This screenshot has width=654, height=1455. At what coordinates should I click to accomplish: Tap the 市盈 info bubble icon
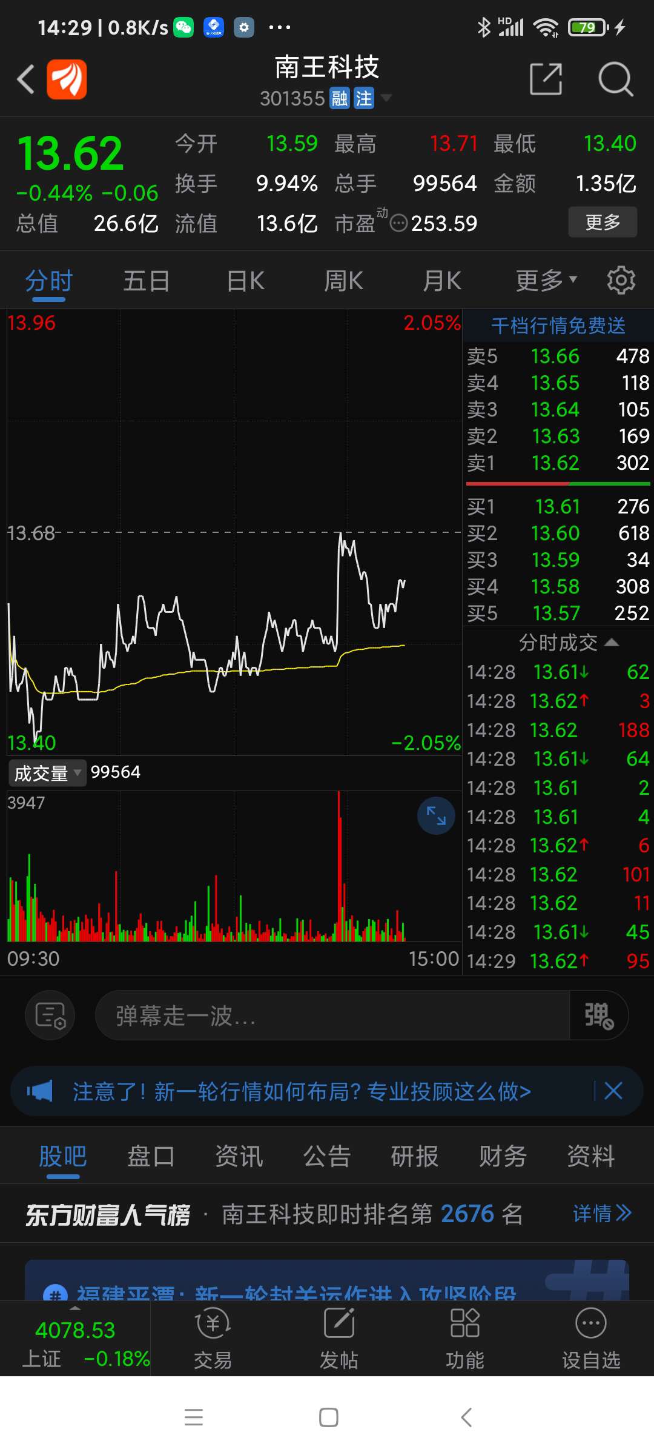(x=398, y=224)
